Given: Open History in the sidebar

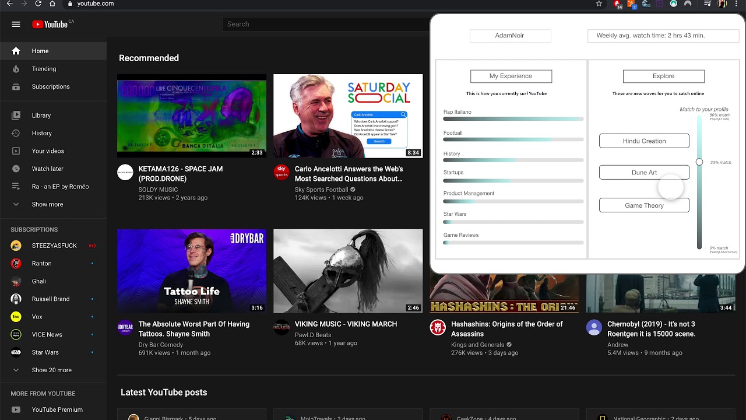Looking at the screenshot, I should (53, 133).
